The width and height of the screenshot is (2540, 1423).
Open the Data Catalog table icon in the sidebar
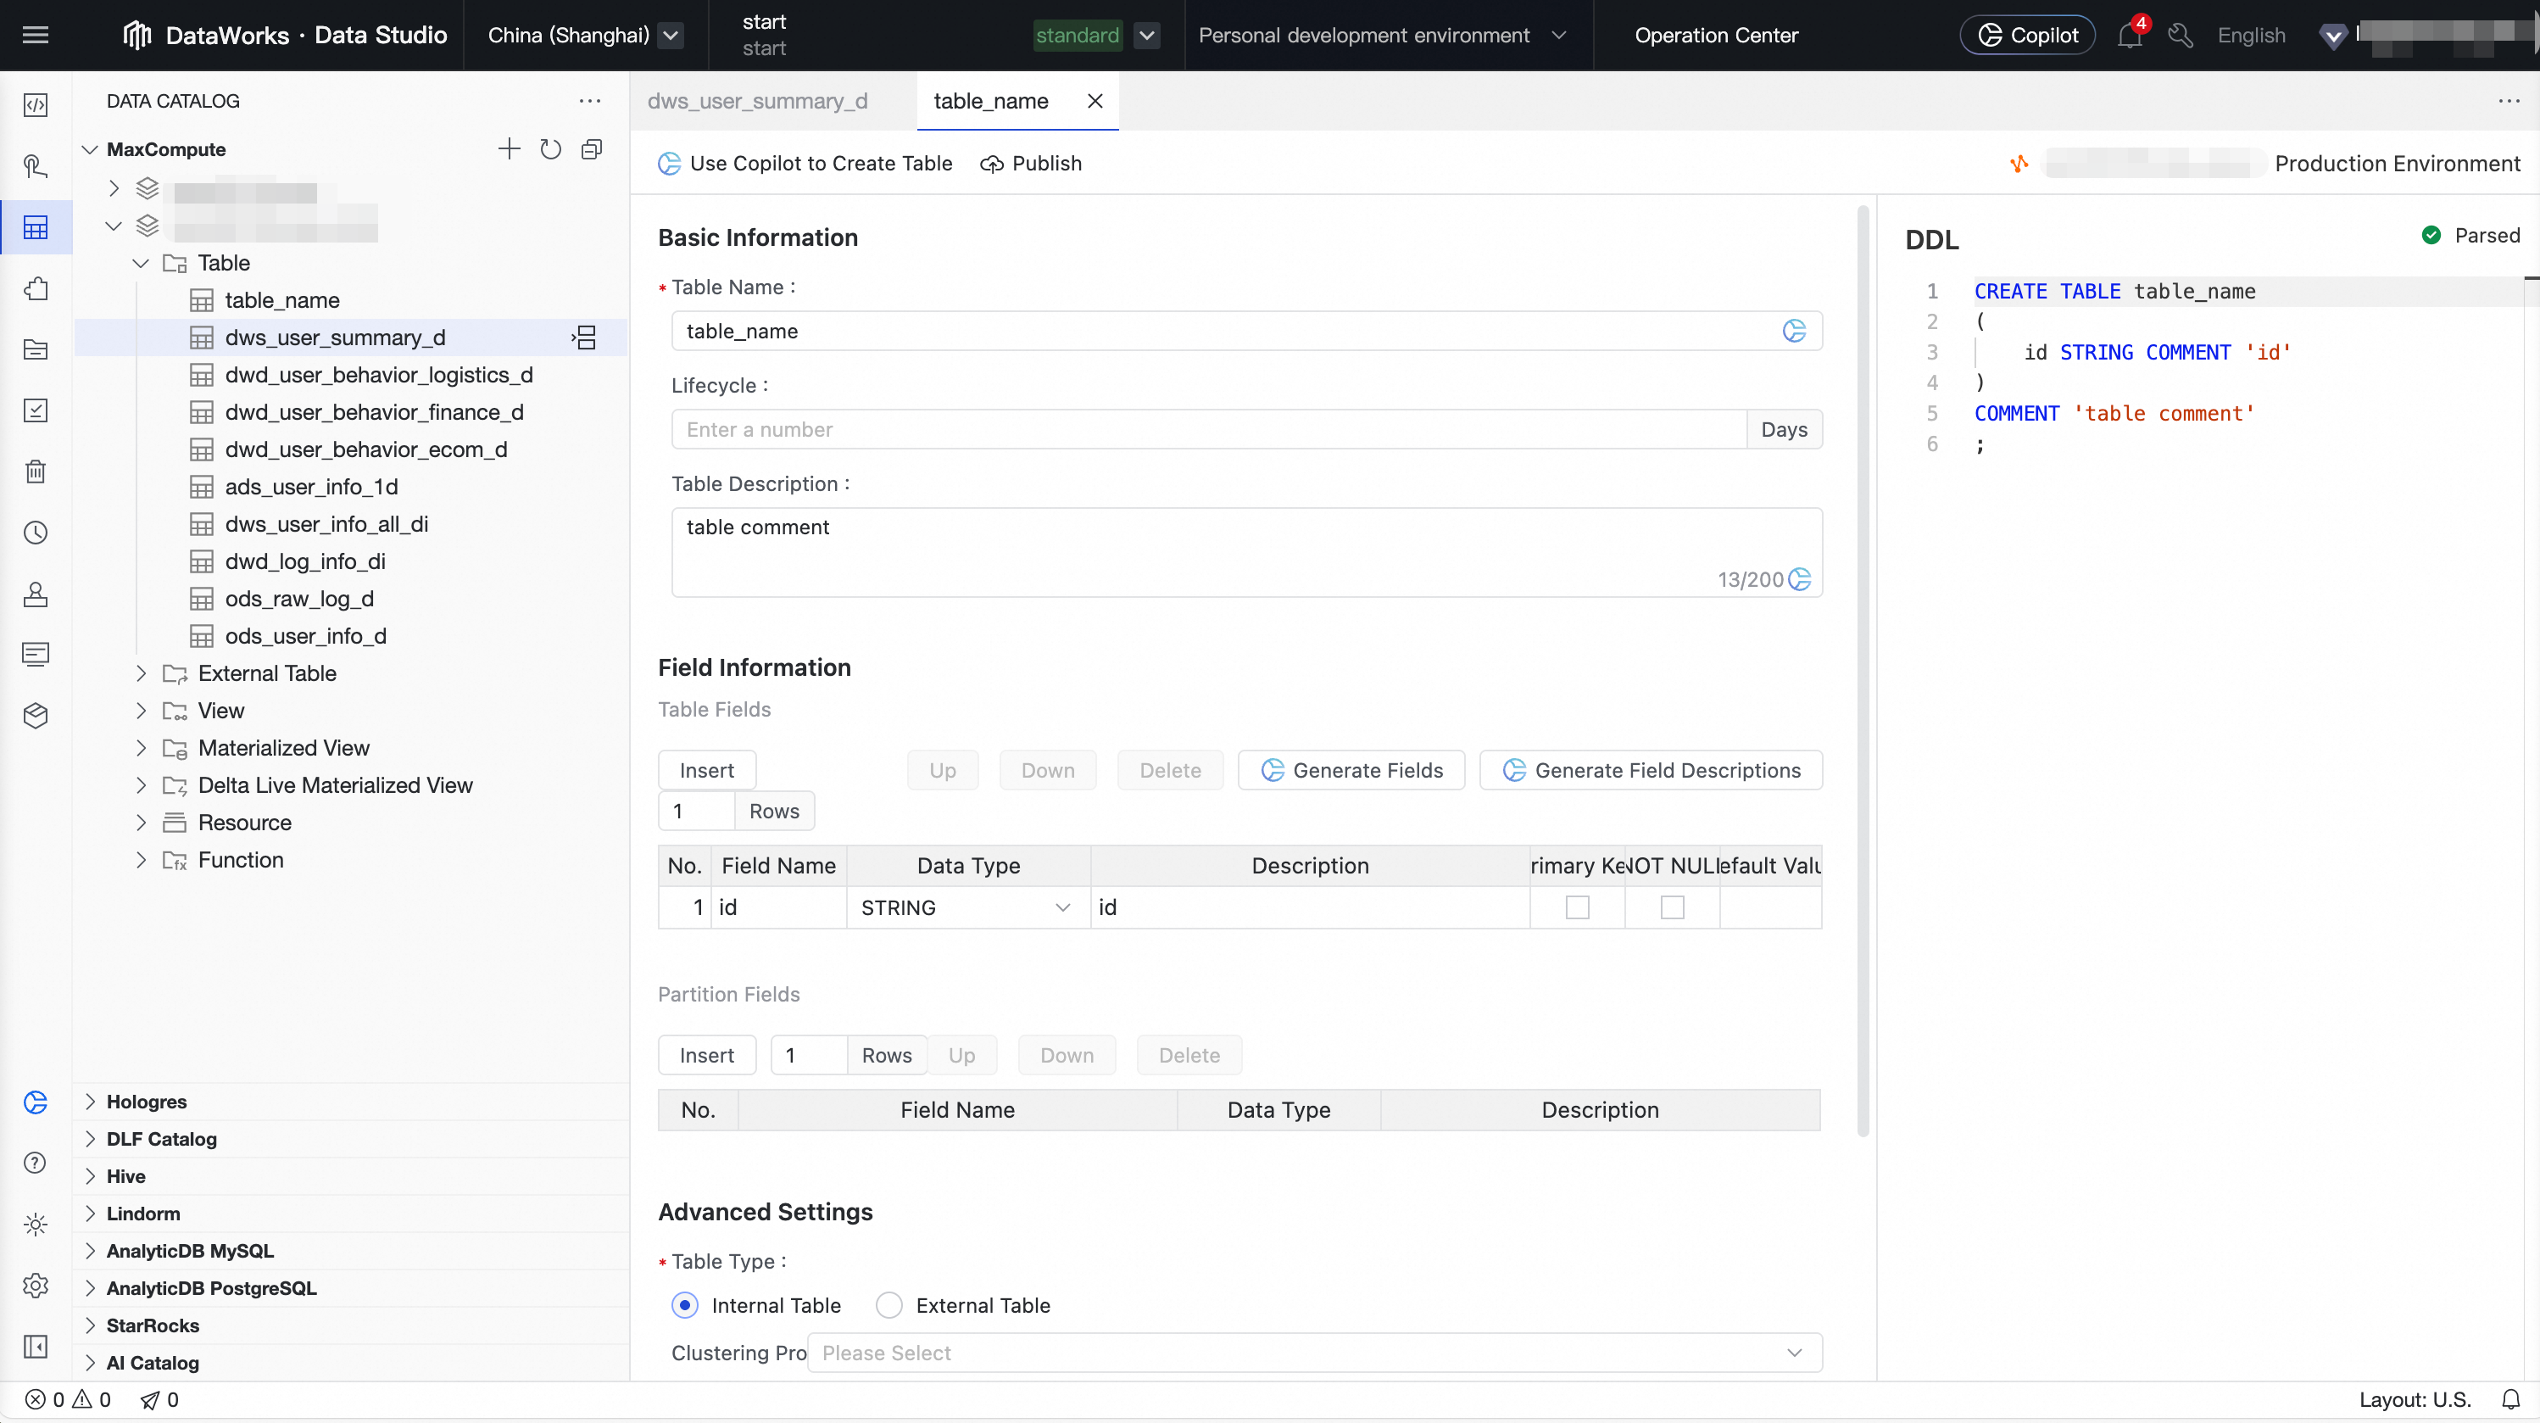pyautogui.click(x=36, y=228)
